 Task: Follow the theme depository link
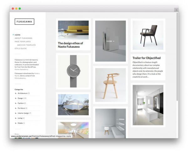[x=21, y=69]
